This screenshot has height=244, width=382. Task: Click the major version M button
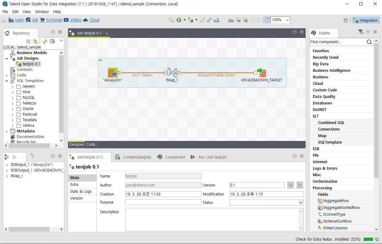point(290,185)
